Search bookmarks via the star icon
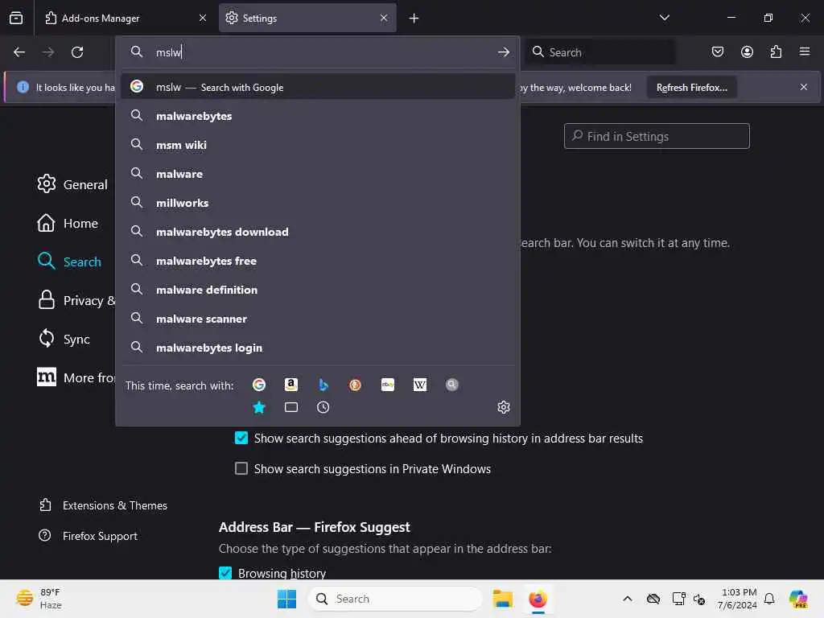The height and width of the screenshot is (618, 824). click(259, 407)
